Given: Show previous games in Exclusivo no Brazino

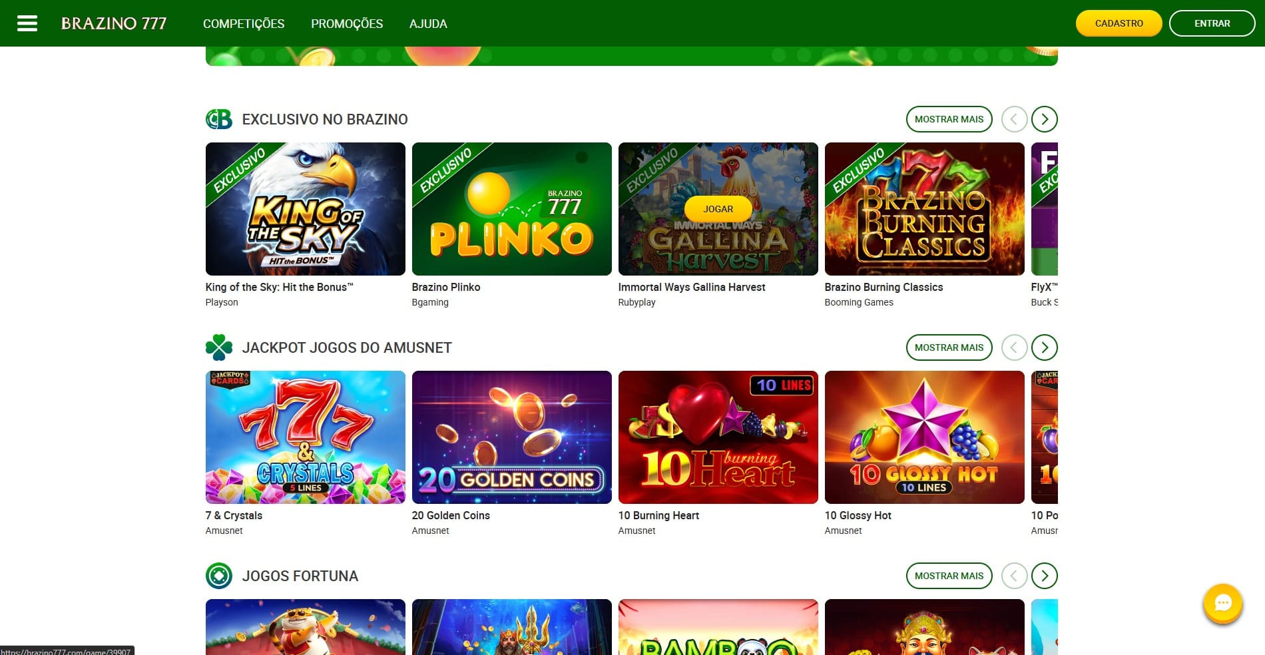Looking at the screenshot, I should 1014,119.
